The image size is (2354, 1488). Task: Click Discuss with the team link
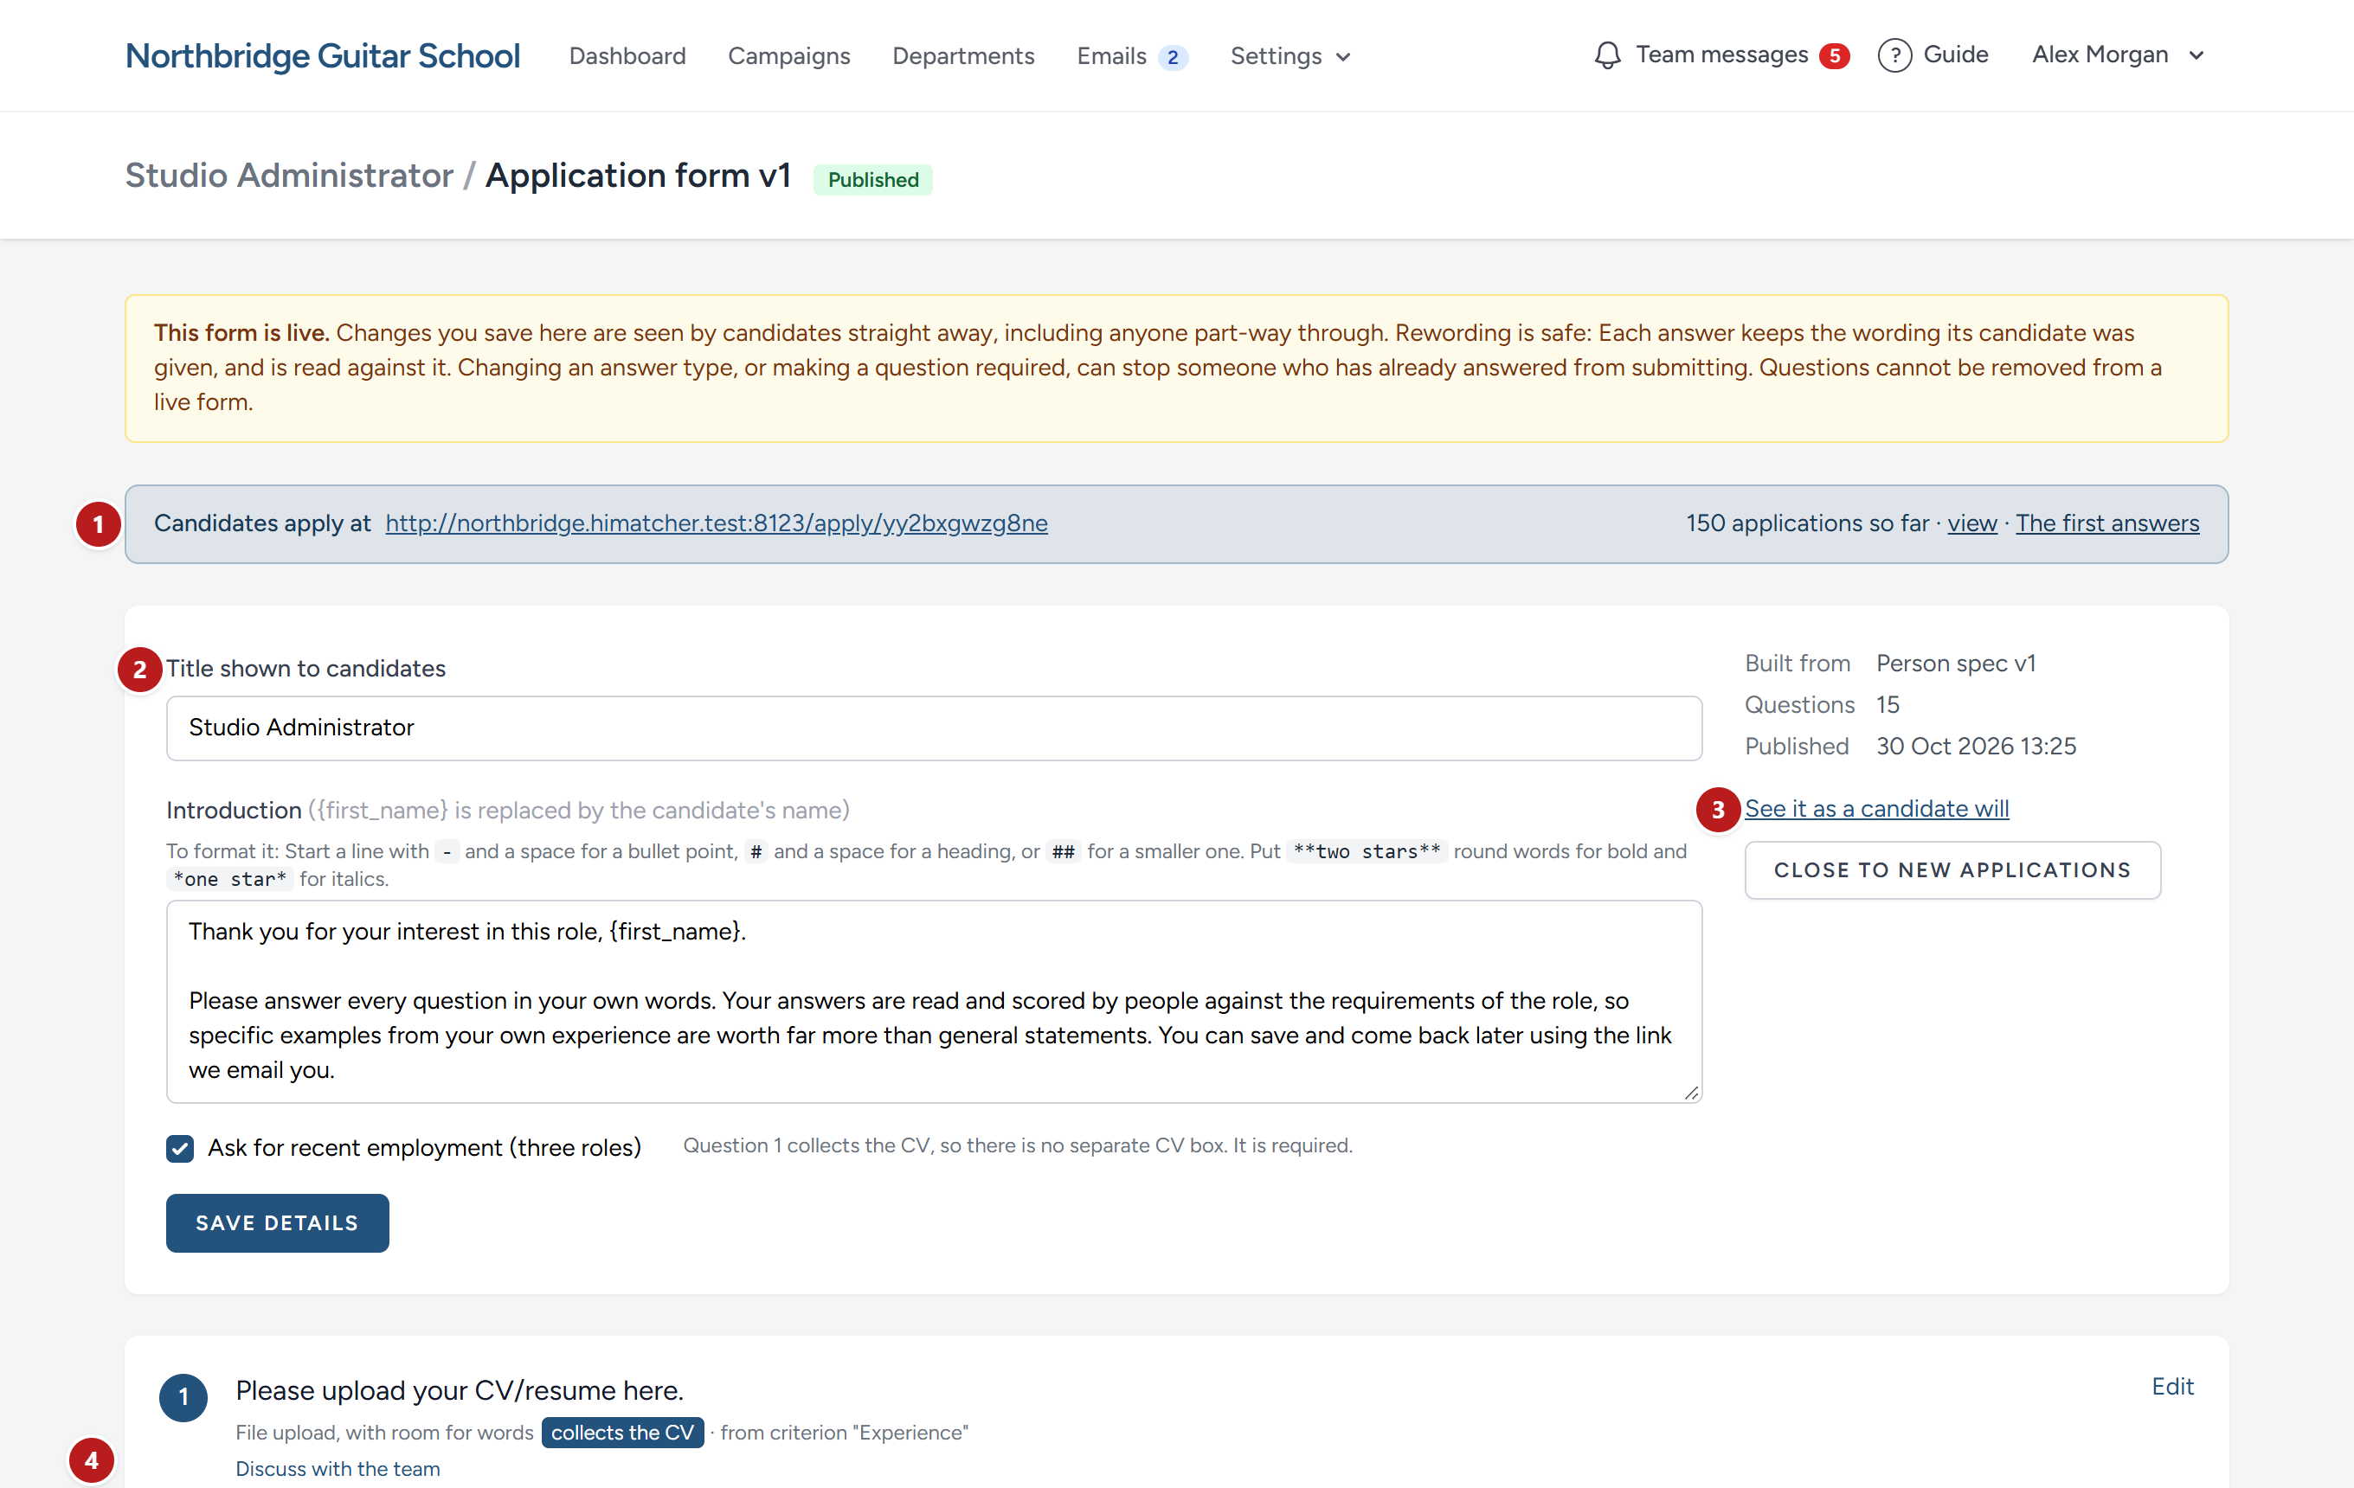(x=338, y=1468)
